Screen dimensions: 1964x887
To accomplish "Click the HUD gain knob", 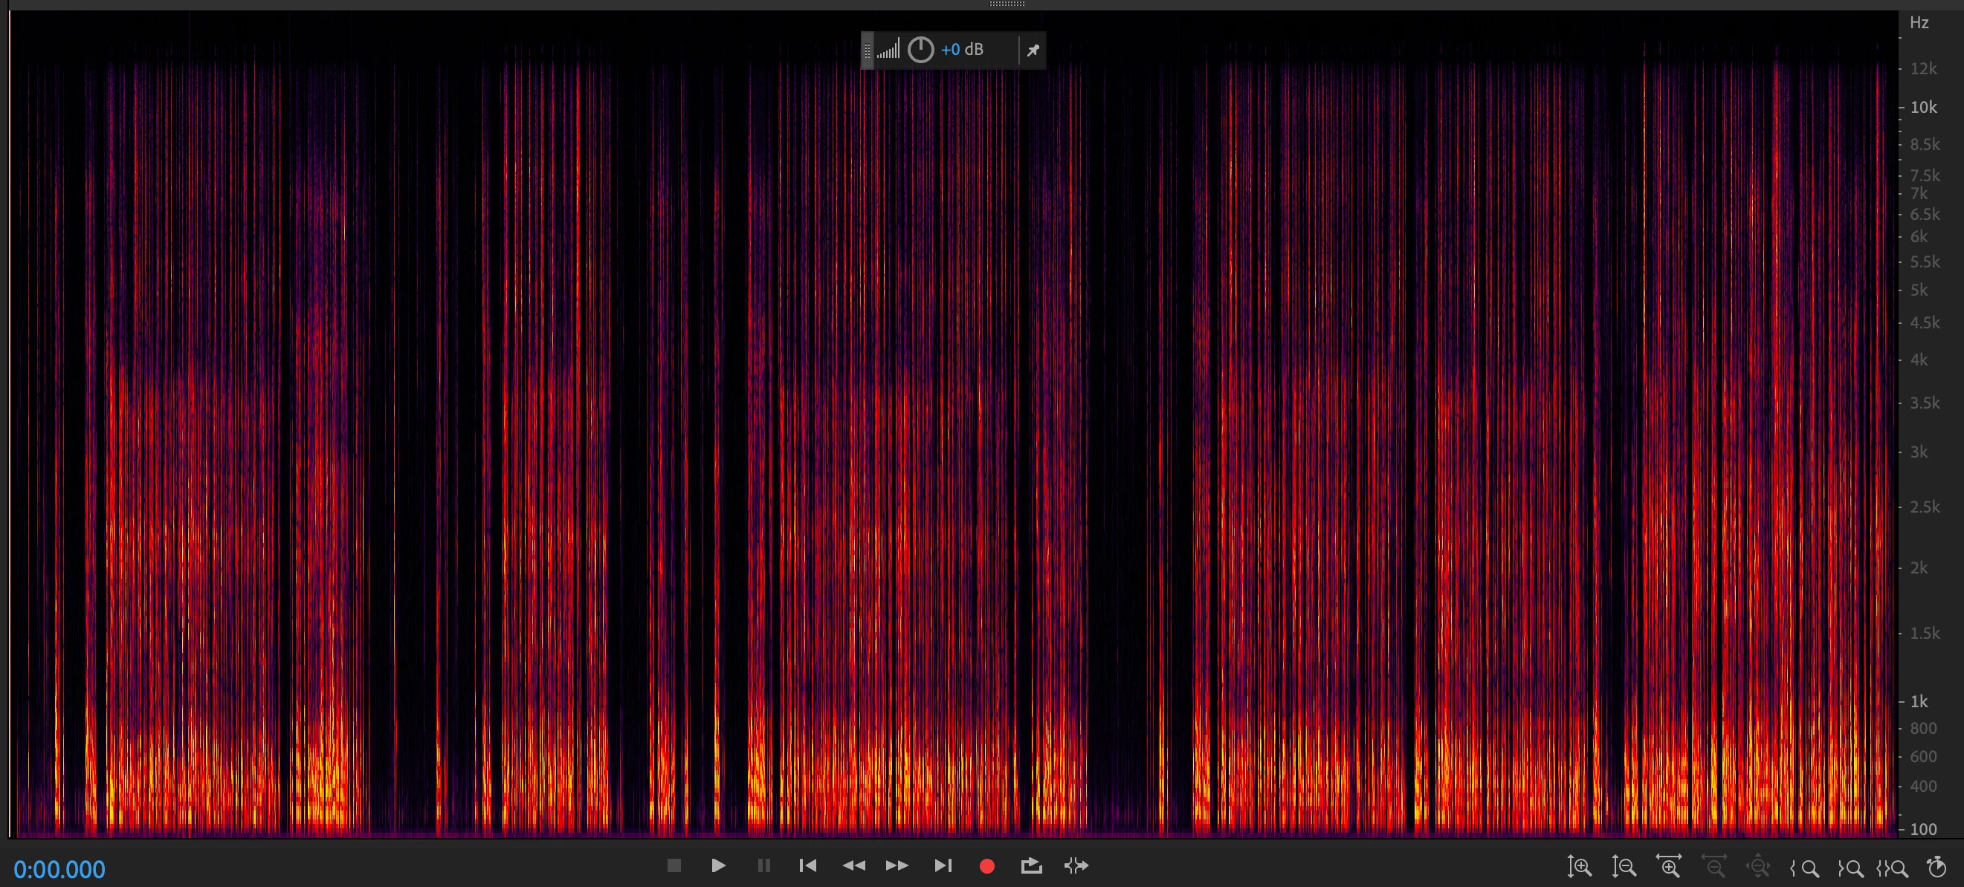I will tap(920, 51).
